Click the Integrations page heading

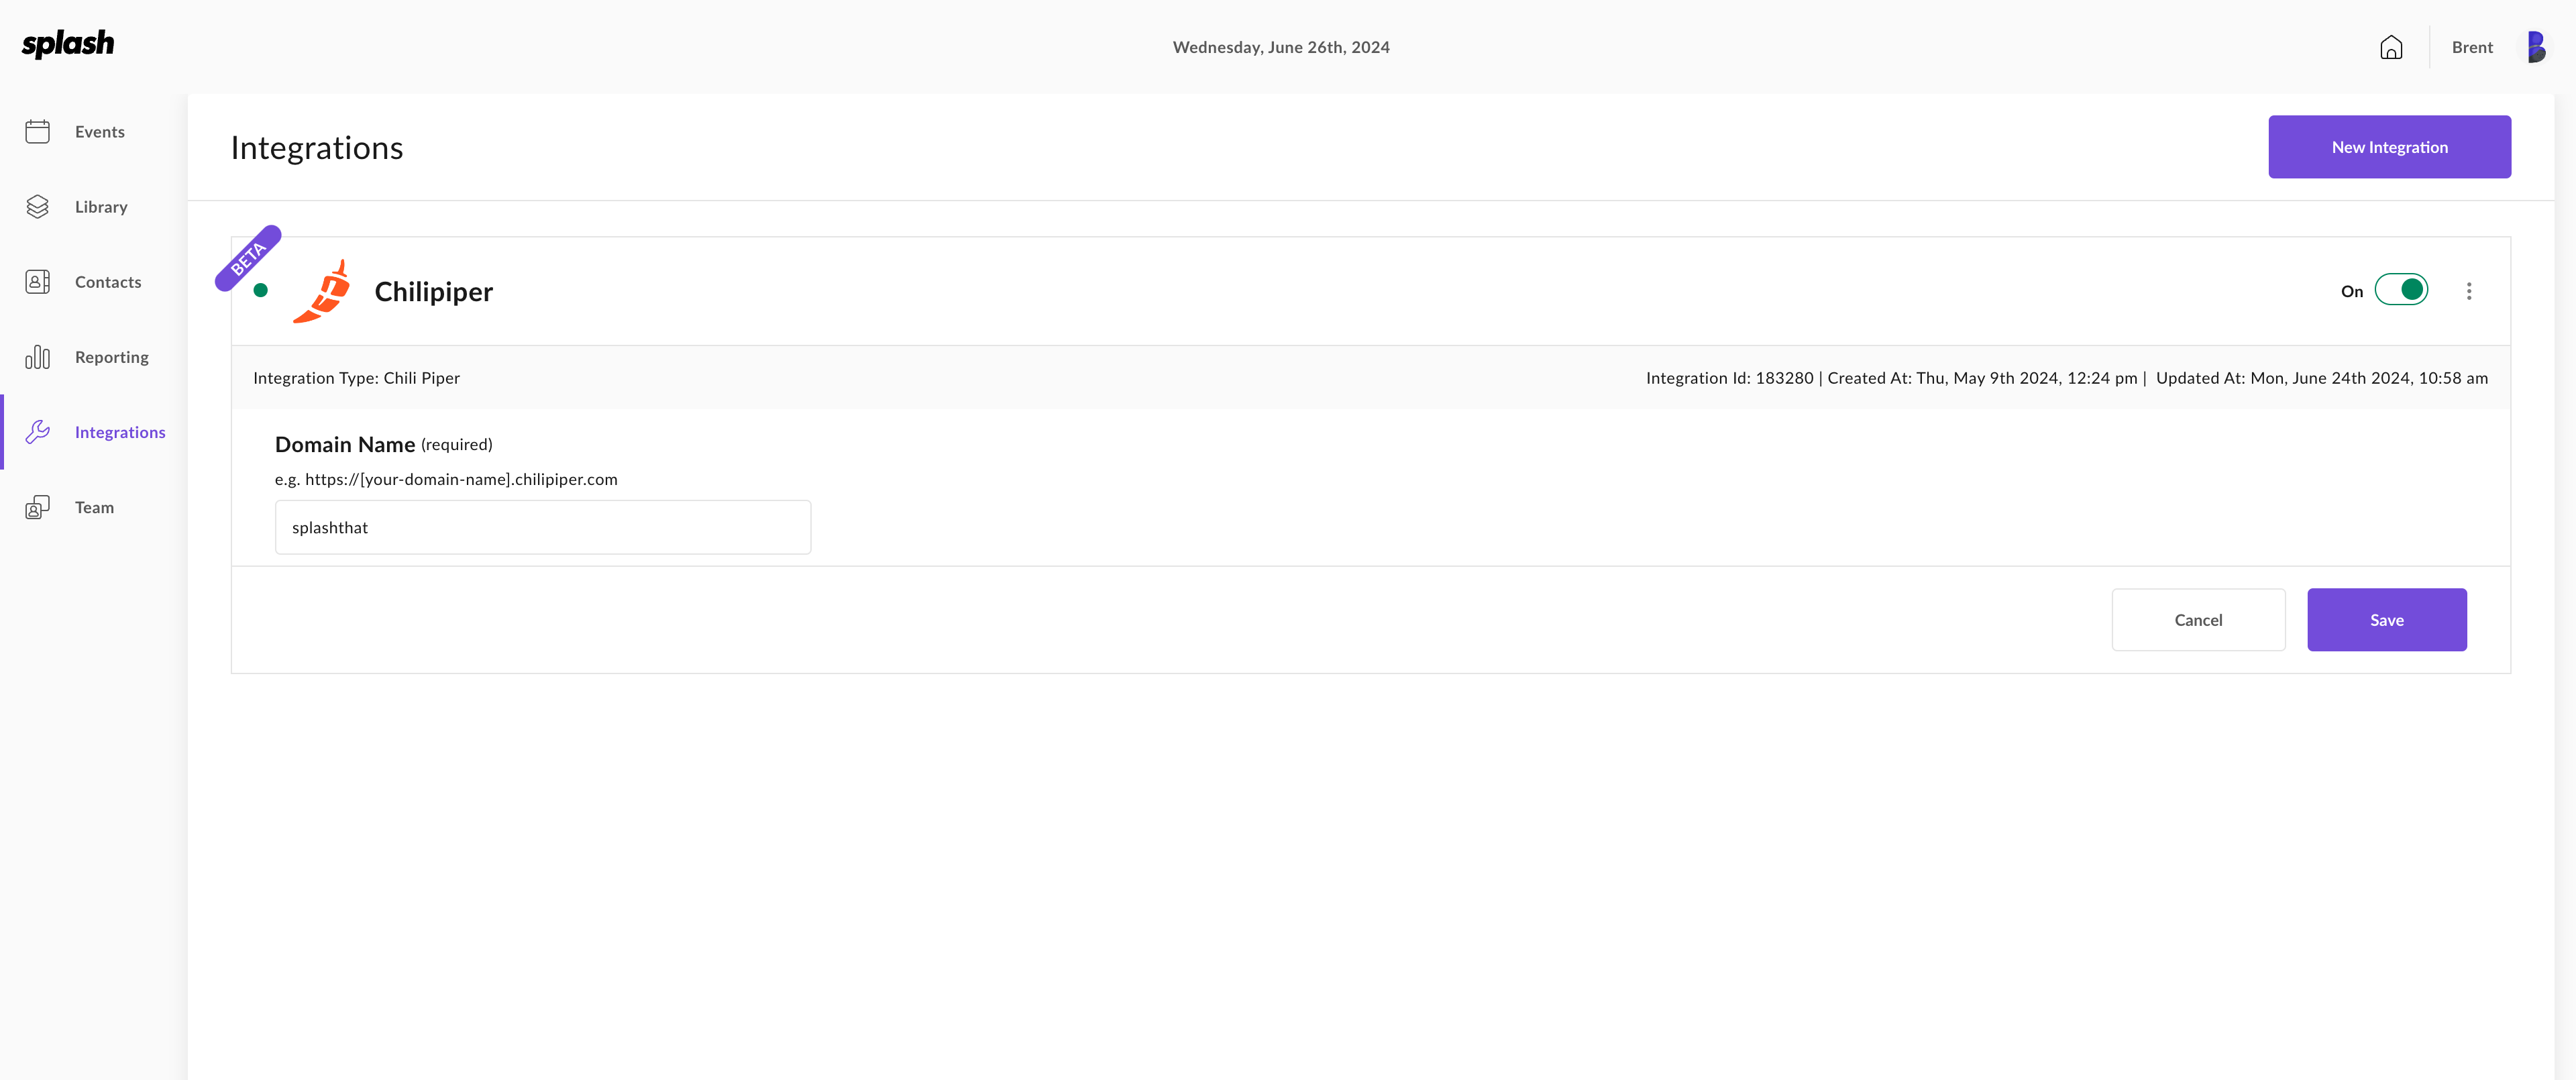[x=317, y=148]
